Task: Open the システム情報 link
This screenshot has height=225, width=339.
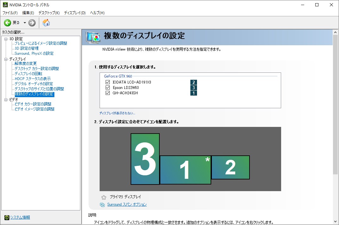Action: tap(20, 217)
